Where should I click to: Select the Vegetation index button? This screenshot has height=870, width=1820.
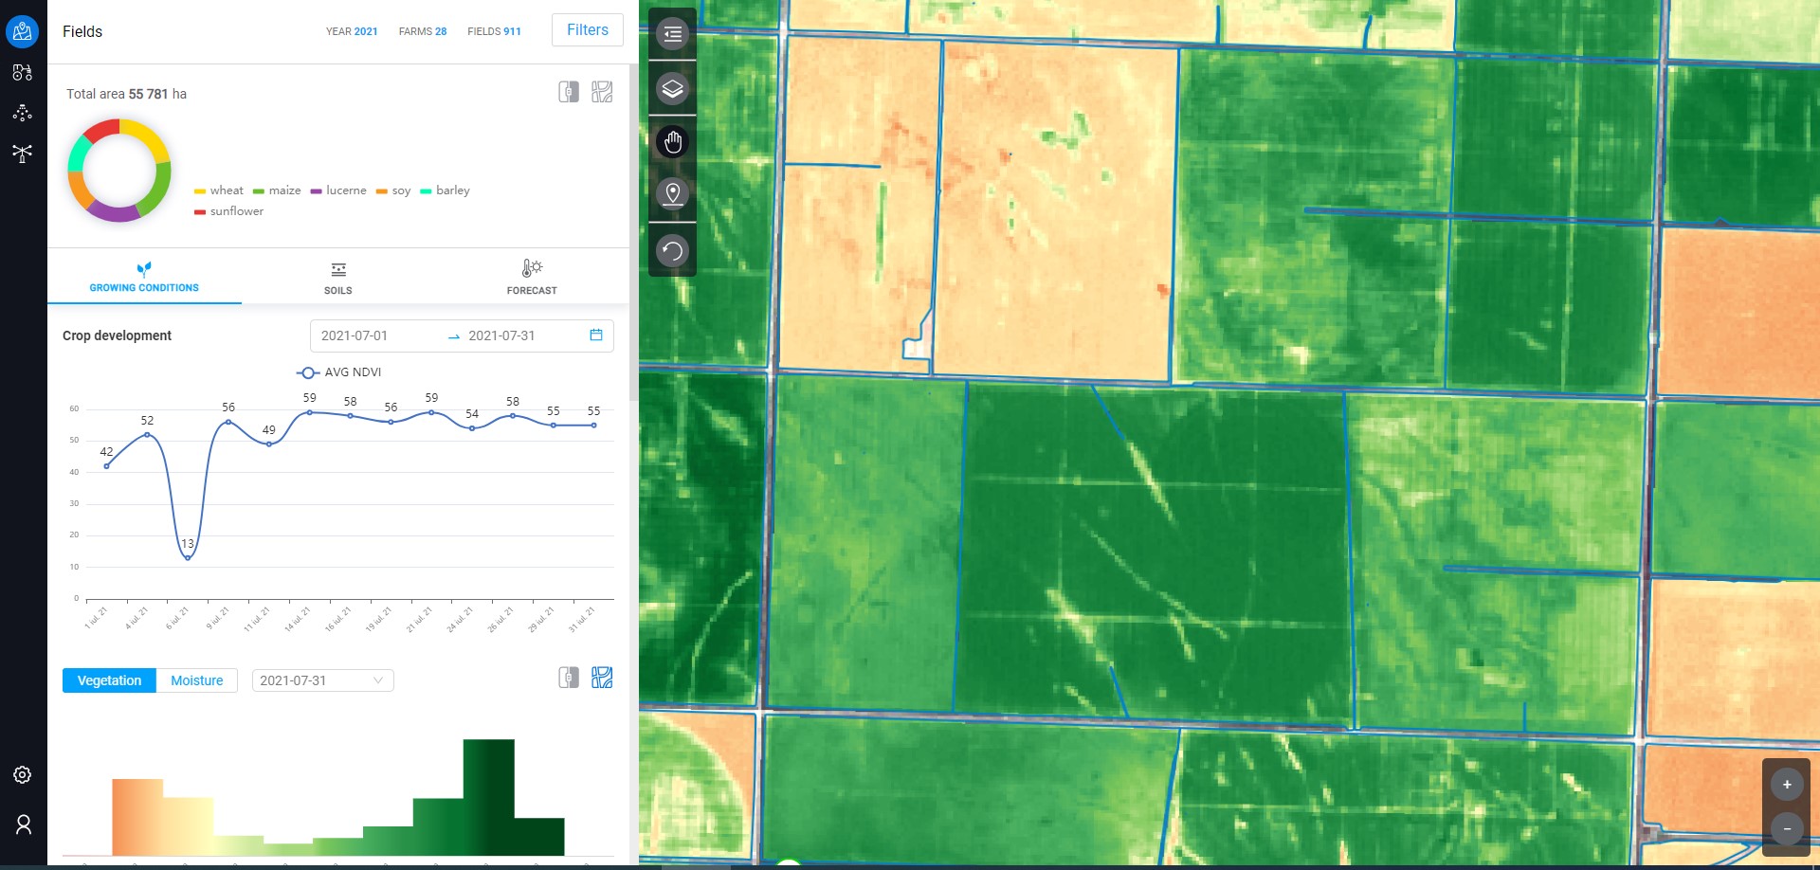click(109, 680)
